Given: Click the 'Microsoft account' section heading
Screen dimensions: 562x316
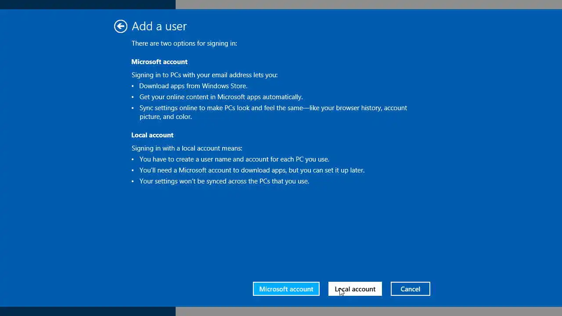Looking at the screenshot, I should 159,62.
